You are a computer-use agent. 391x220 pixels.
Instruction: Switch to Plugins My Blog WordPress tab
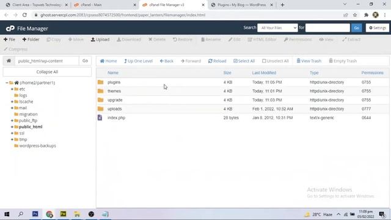pos(242,5)
